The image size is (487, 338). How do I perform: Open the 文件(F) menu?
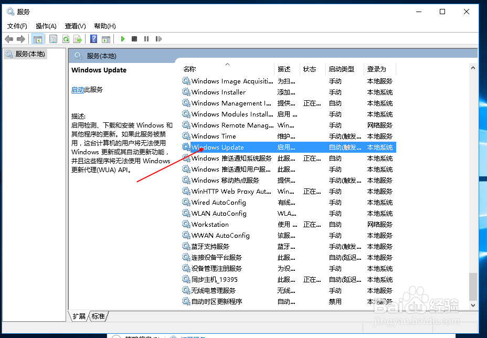pyautogui.click(x=17, y=26)
